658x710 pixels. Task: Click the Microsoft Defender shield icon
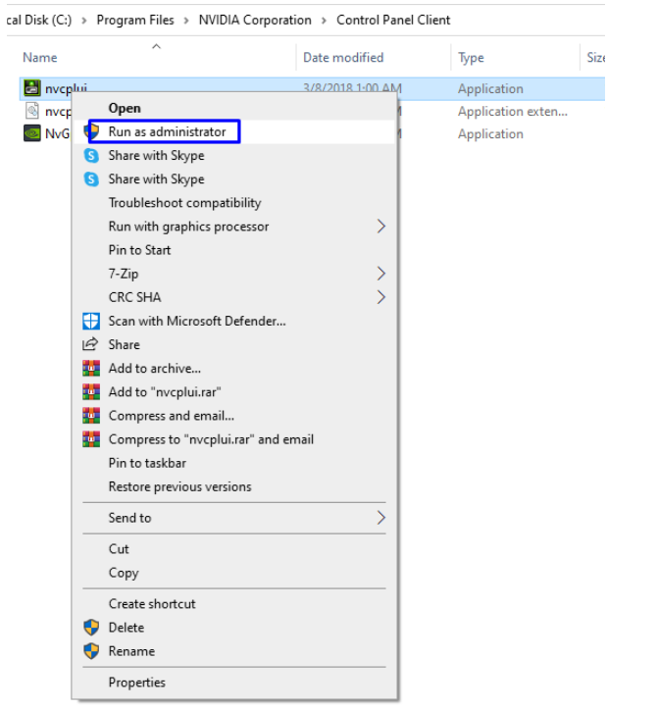click(x=91, y=321)
